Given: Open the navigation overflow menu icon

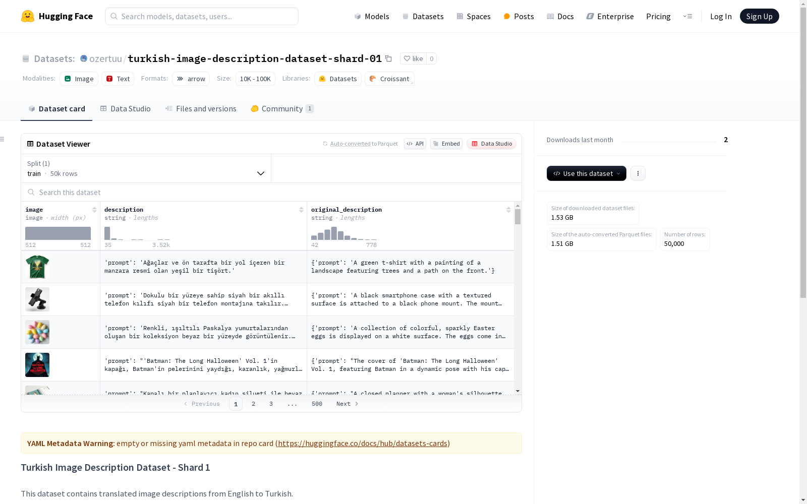Looking at the screenshot, I should coord(687,16).
